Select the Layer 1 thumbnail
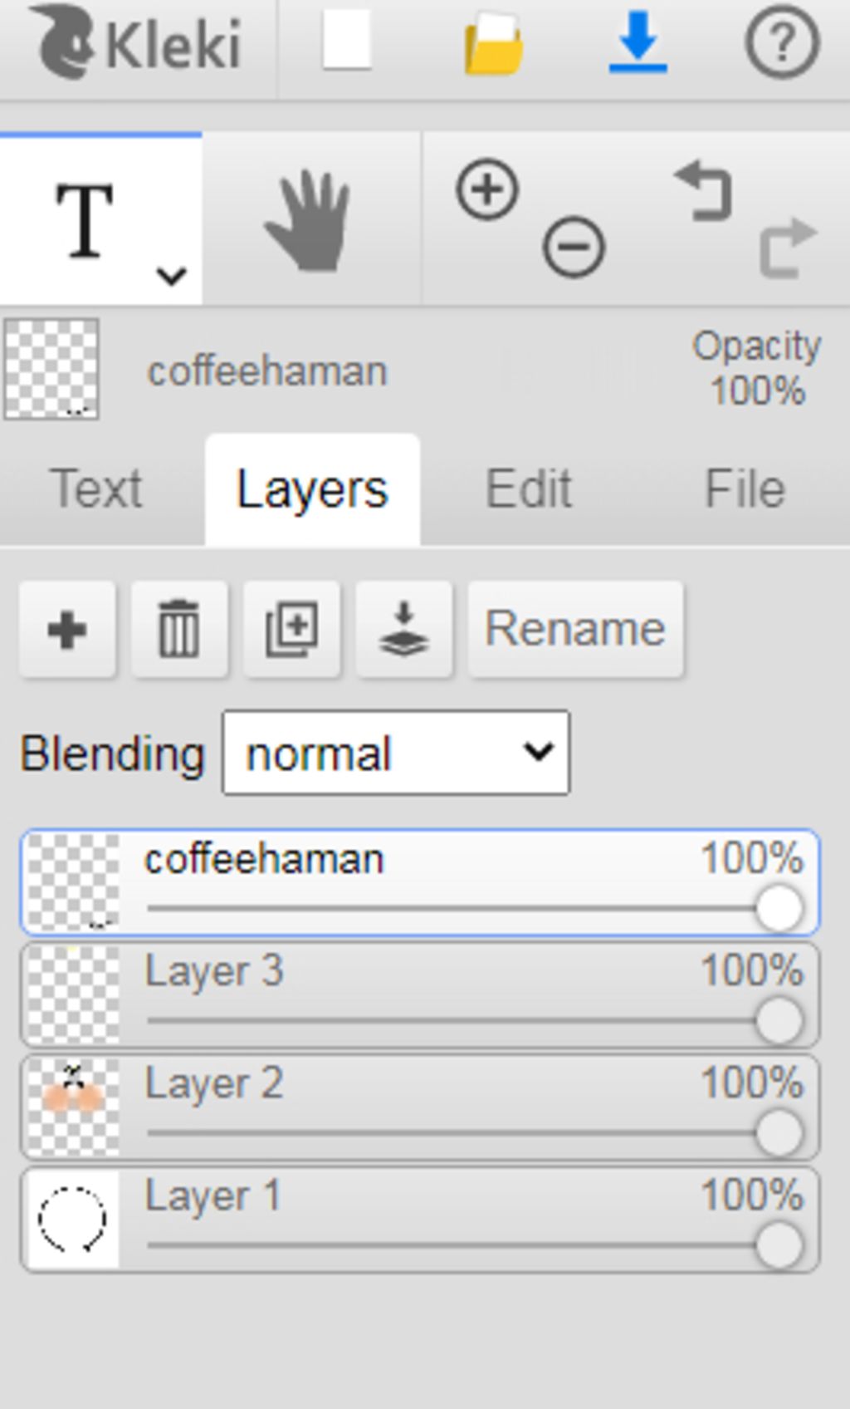Image resolution: width=850 pixels, height=1409 pixels. [x=73, y=1220]
